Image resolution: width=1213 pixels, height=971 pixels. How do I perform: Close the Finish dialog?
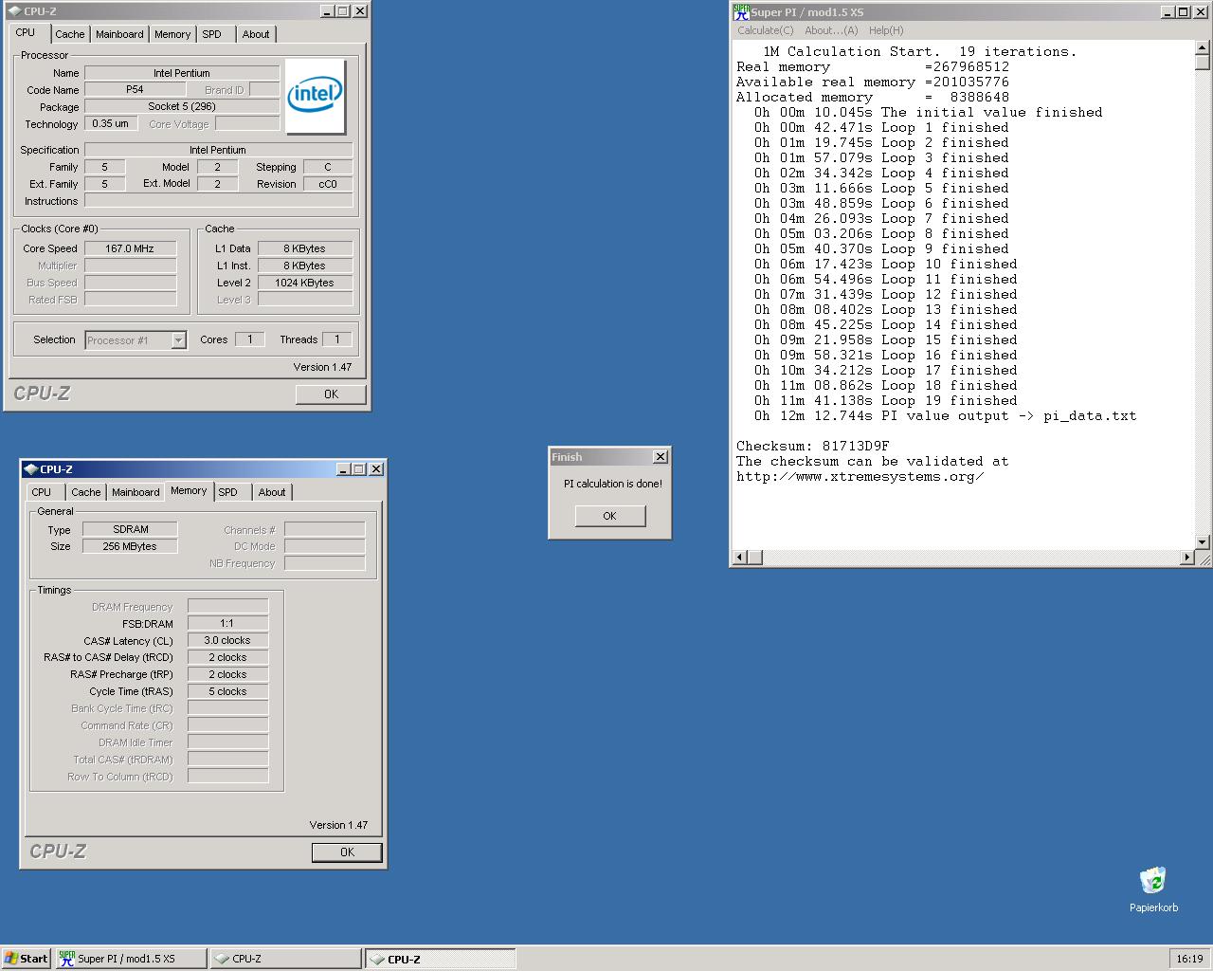click(661, 457)
